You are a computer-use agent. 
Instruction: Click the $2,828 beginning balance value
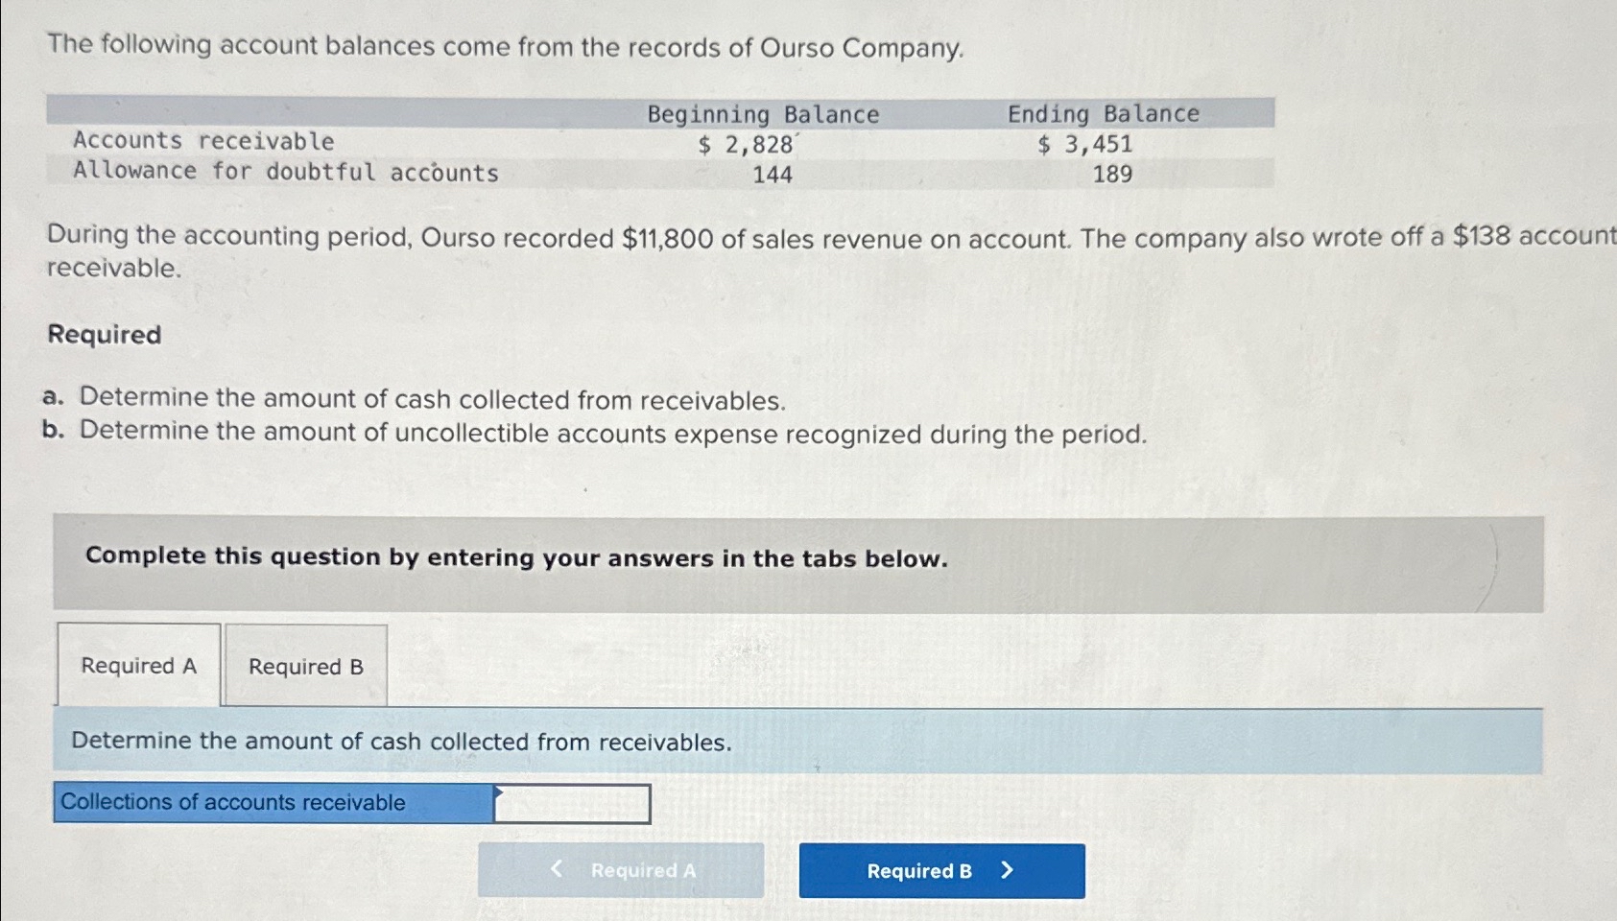(x=746, y=144)
